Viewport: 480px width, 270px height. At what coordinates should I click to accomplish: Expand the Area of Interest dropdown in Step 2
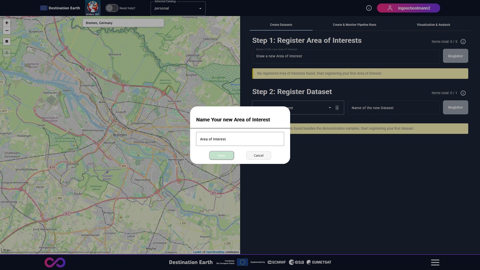point(330,108)
